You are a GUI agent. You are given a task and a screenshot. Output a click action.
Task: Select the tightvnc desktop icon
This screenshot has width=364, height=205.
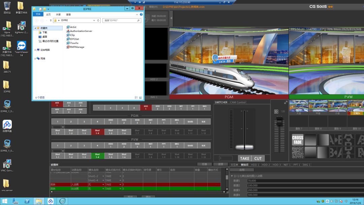point(21,27)
